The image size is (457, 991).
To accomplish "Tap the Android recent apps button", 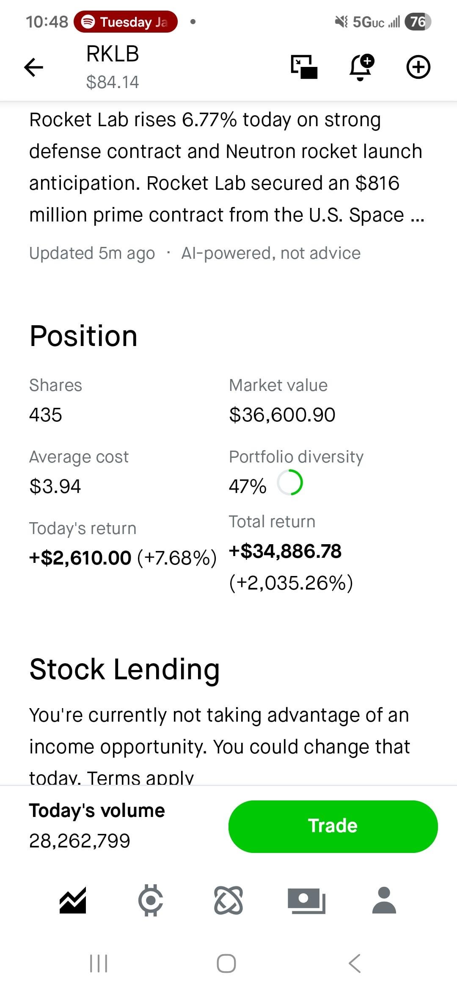I will click(99, 963).
